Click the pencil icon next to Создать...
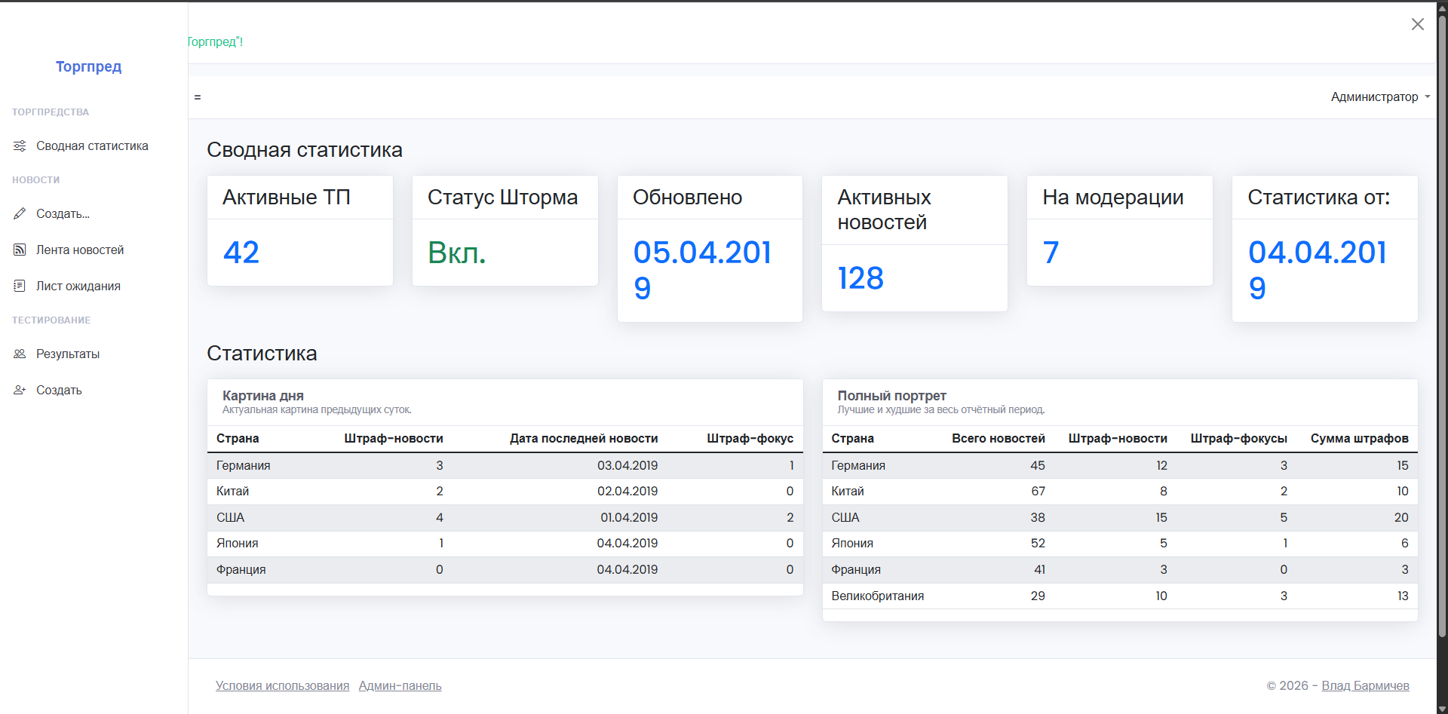The width and height of the screenshot is (1448, 714). tap(19, 213)
